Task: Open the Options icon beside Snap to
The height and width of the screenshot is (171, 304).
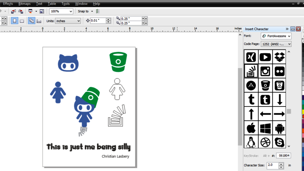Action: pos(98,11)
